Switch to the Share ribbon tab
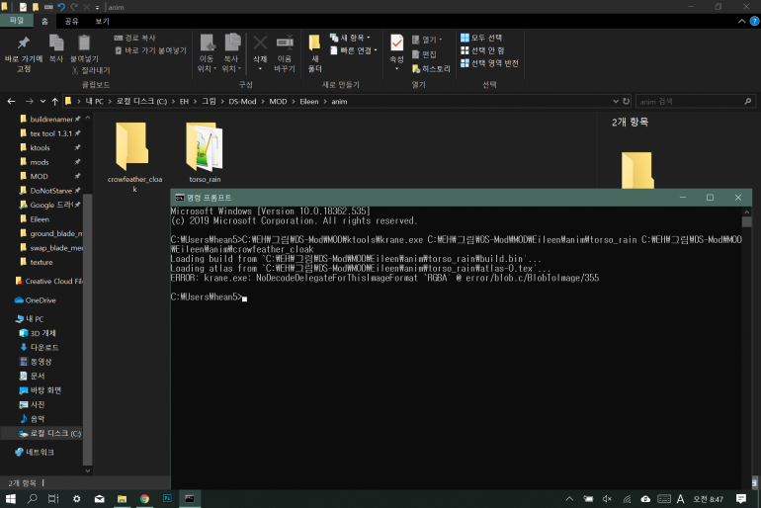This screenshot has height=508, width=761. tap(71, 20)
